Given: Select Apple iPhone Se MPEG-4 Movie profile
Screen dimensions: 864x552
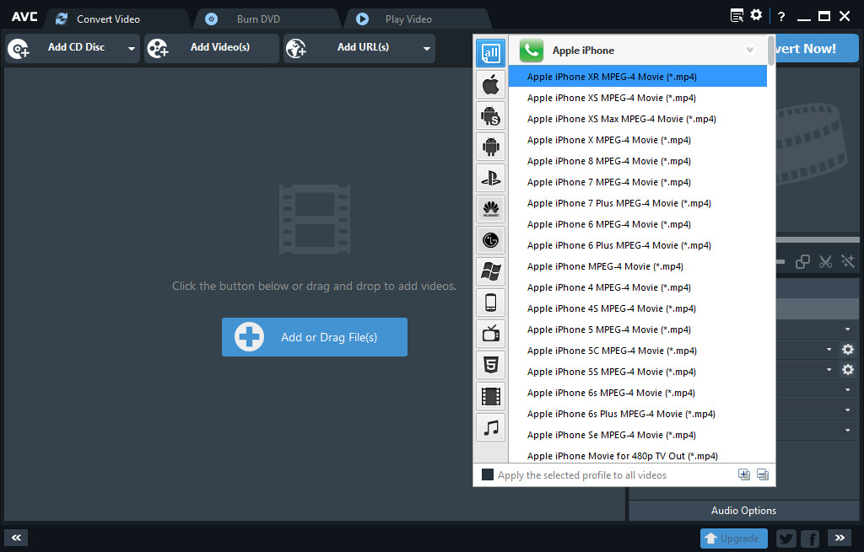Looking at the screenshot, I should click(638, 435).
